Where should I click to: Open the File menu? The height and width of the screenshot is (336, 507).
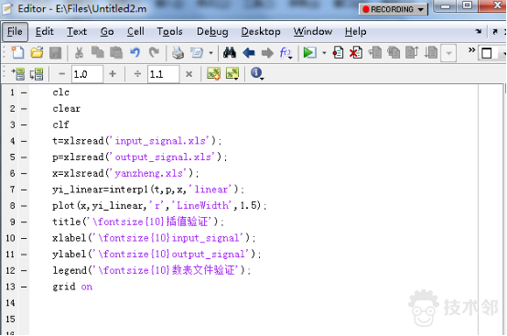point(15,32)
